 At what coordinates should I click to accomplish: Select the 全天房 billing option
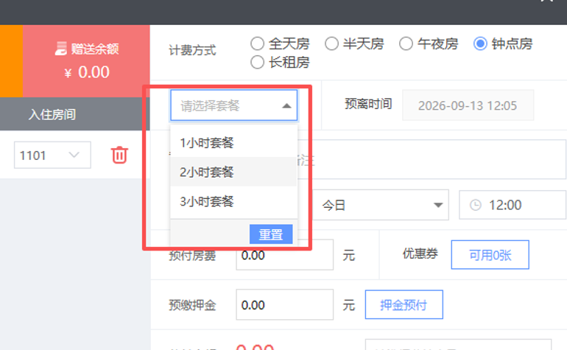(x=280, y=43)
